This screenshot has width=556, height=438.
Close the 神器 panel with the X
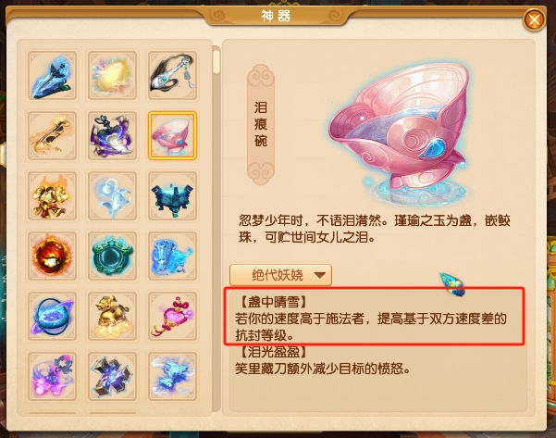(534, 19)
